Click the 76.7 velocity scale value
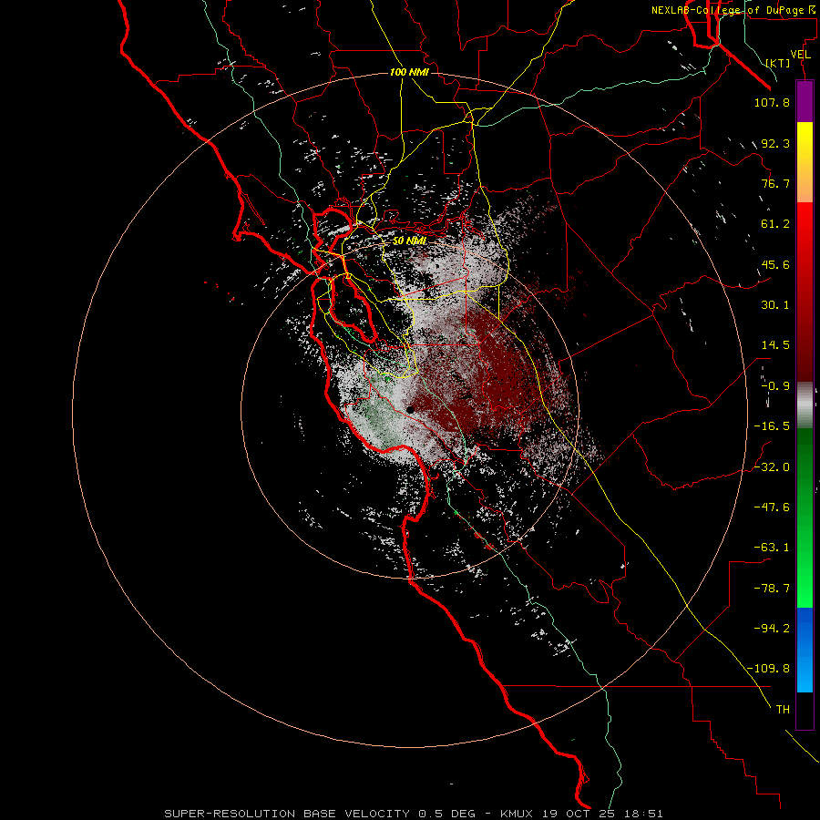 [775, 183]
